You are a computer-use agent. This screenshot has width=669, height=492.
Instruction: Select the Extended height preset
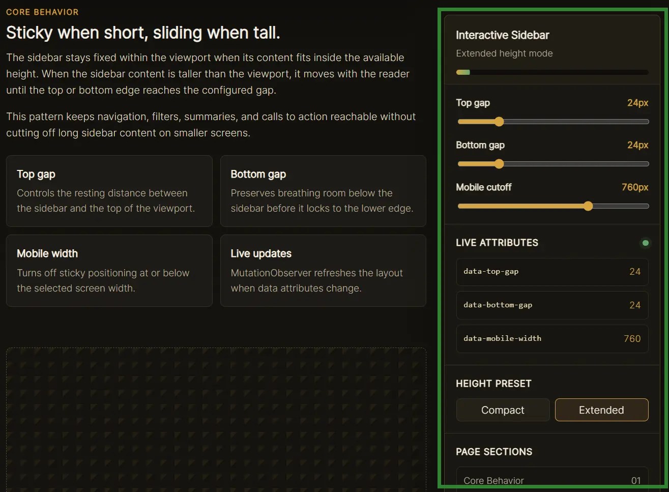[601, 410]
